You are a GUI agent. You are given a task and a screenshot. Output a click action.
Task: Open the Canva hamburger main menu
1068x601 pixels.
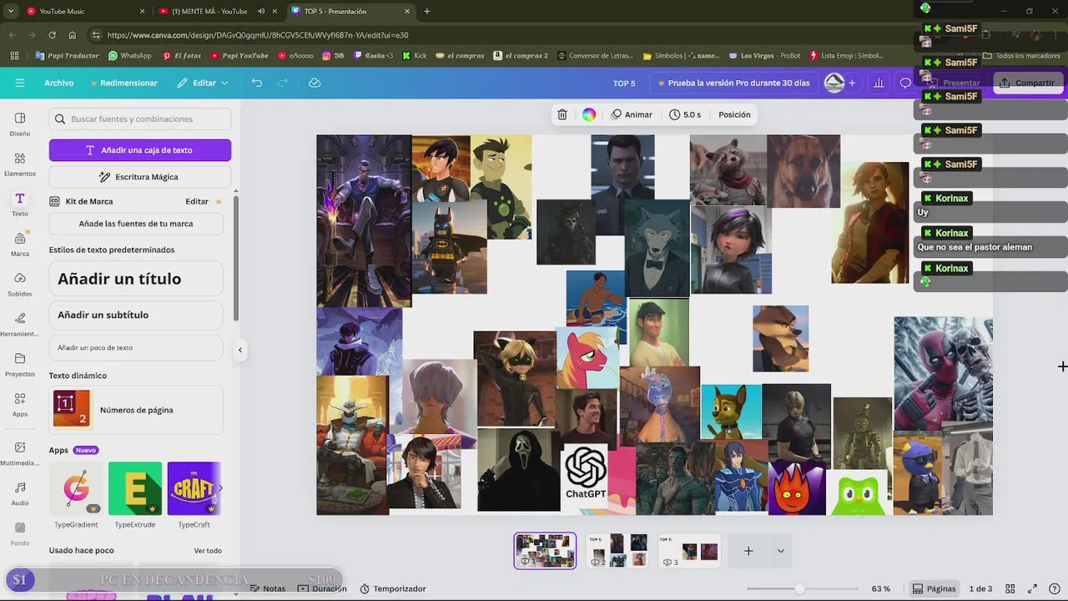pos(20,83)
